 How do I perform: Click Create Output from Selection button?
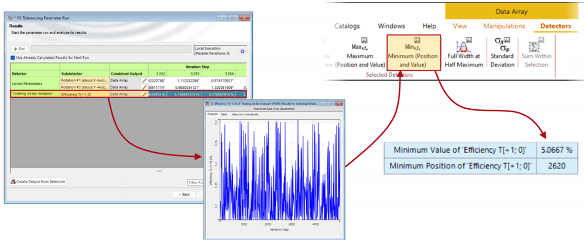(x=39, y=182)
